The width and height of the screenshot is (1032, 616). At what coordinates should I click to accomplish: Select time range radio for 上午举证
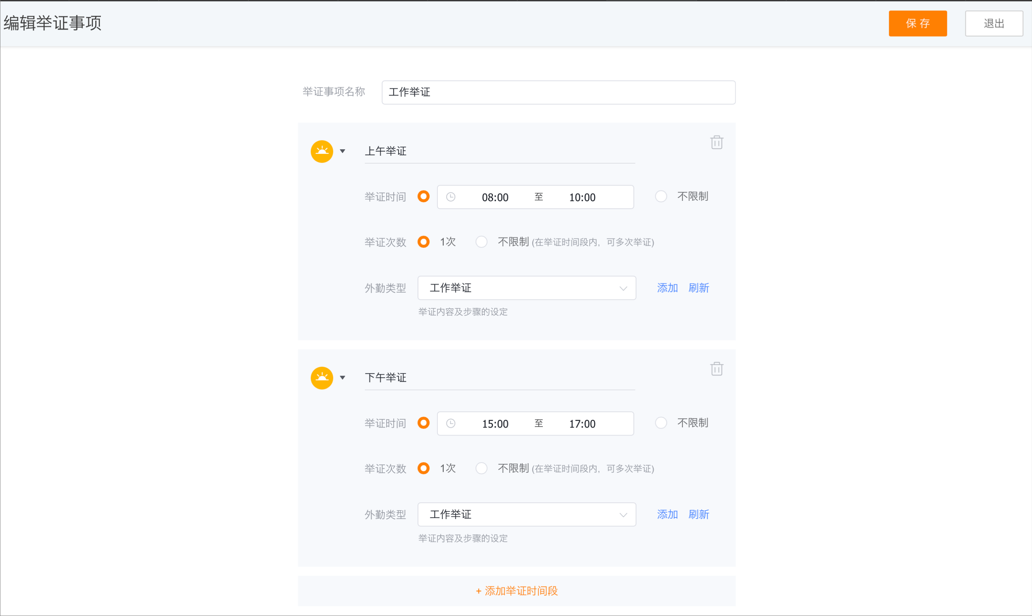coord(423,196)
